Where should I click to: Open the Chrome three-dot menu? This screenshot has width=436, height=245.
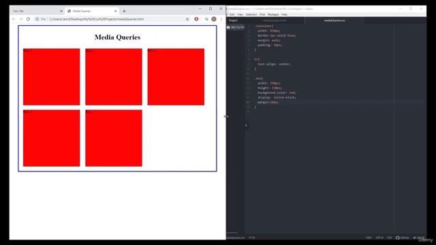pyautogui.click(x=221, y=19)
